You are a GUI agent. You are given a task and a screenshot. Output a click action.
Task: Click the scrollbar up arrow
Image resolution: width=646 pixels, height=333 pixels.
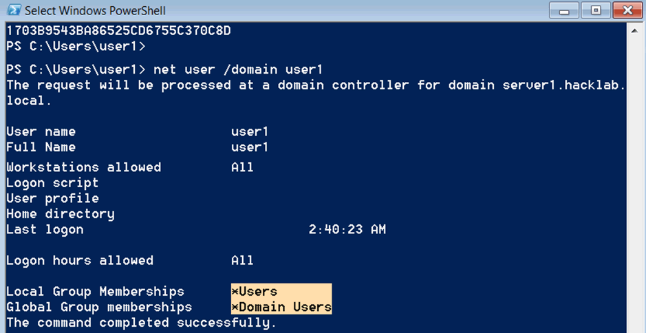(x=634, y=31)
